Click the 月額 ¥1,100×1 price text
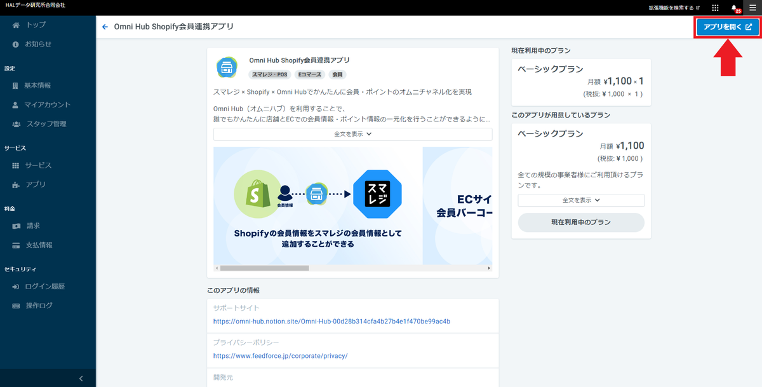The image size is (762, 387). 616,81
